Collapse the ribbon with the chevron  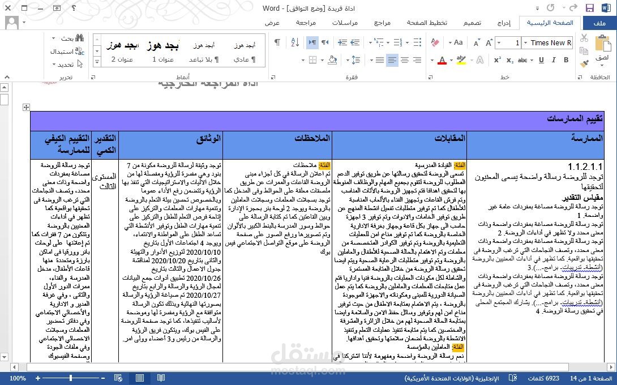click(7, 77)
